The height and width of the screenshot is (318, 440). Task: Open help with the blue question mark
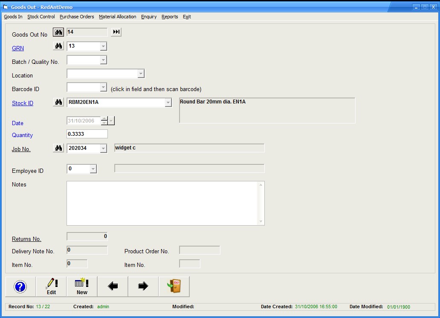pos(20,286)
